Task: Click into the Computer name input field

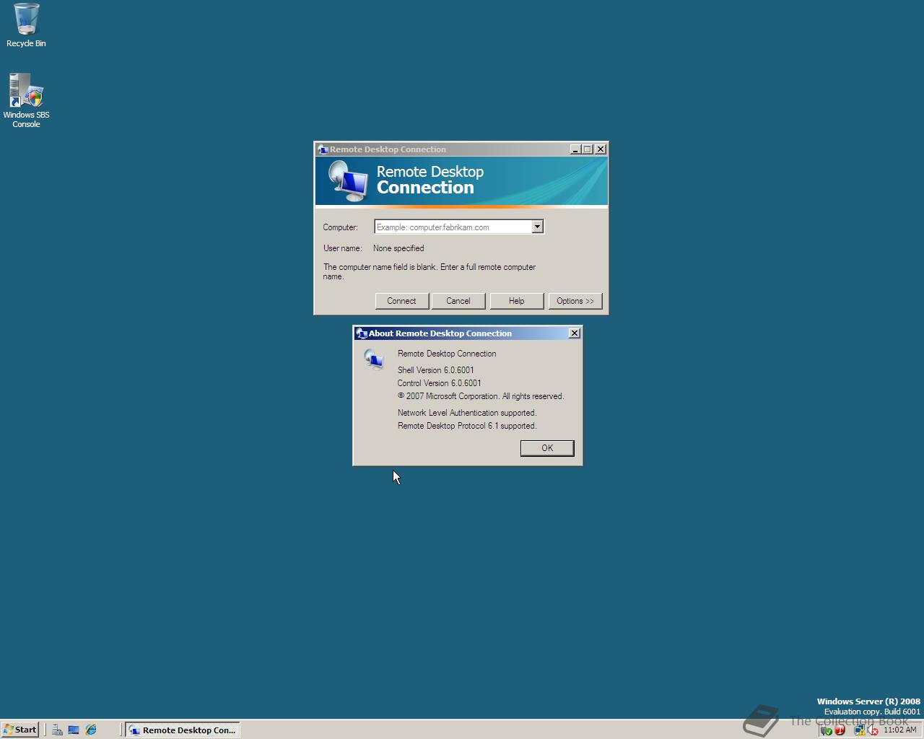Action: point(453,227)
